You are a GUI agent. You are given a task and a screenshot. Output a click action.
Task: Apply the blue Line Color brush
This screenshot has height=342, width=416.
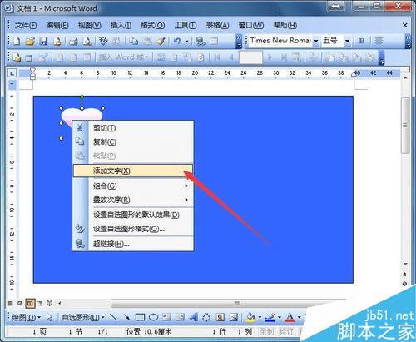tap(270, 318)
